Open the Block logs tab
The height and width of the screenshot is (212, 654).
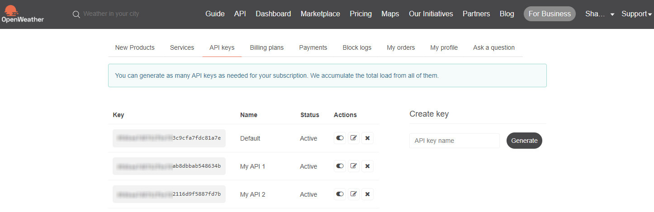tap(357, 47)
